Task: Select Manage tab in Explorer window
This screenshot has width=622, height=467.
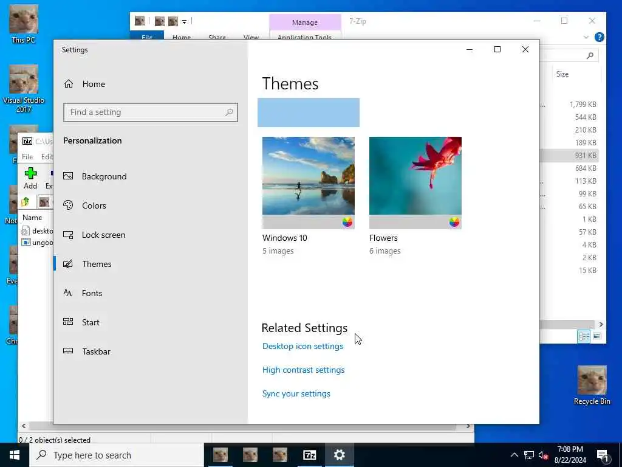Action: (305, 22)
